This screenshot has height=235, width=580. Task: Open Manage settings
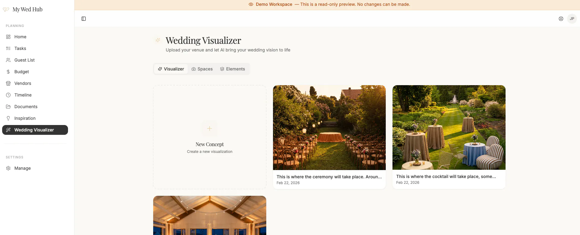[35, 168]
